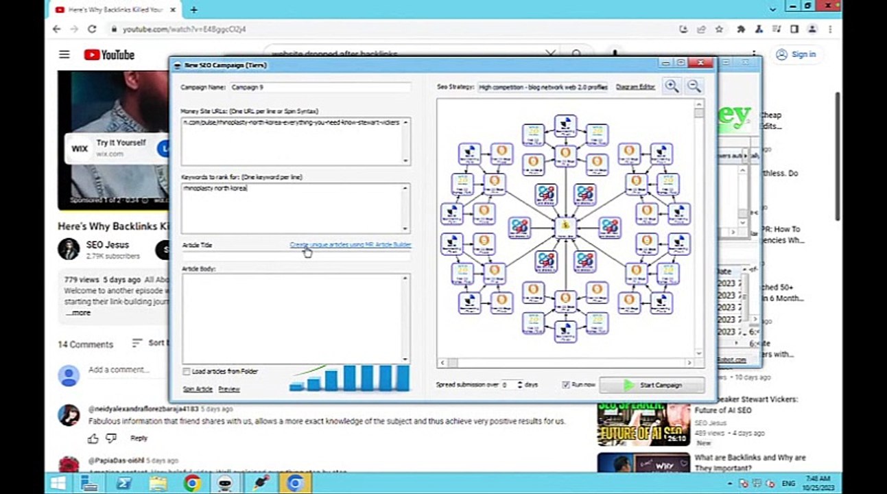
Task: Open the robot app in the taskbar
Action: click(226, 484)
